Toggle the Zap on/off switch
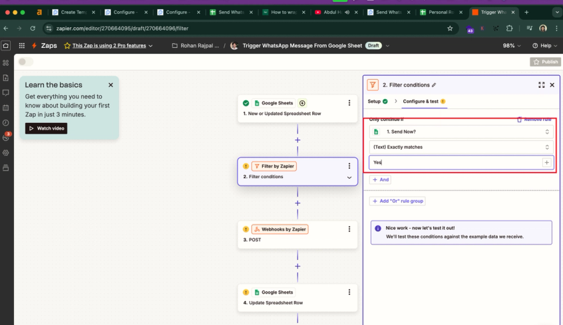This screenshot has width=563, height=325. 25,62
